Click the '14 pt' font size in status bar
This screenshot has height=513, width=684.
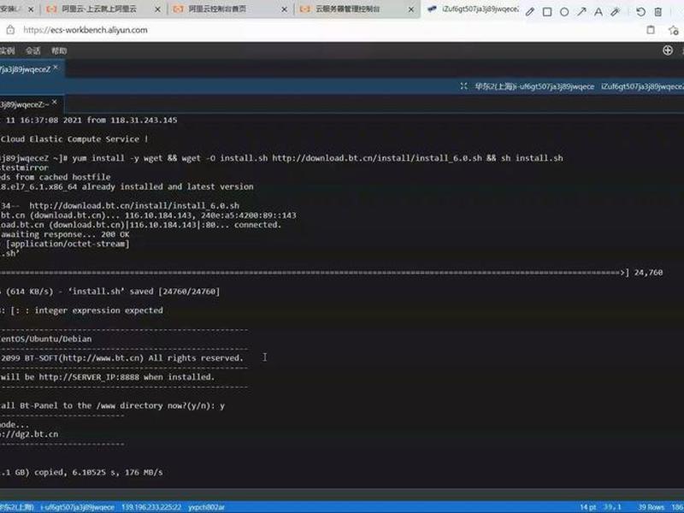587,507
